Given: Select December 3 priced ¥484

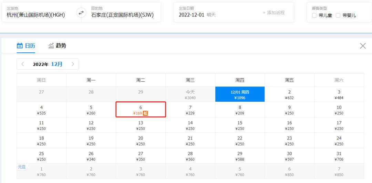Looking at the screenshot, I should pyautogui.click(x=339, y=94).
